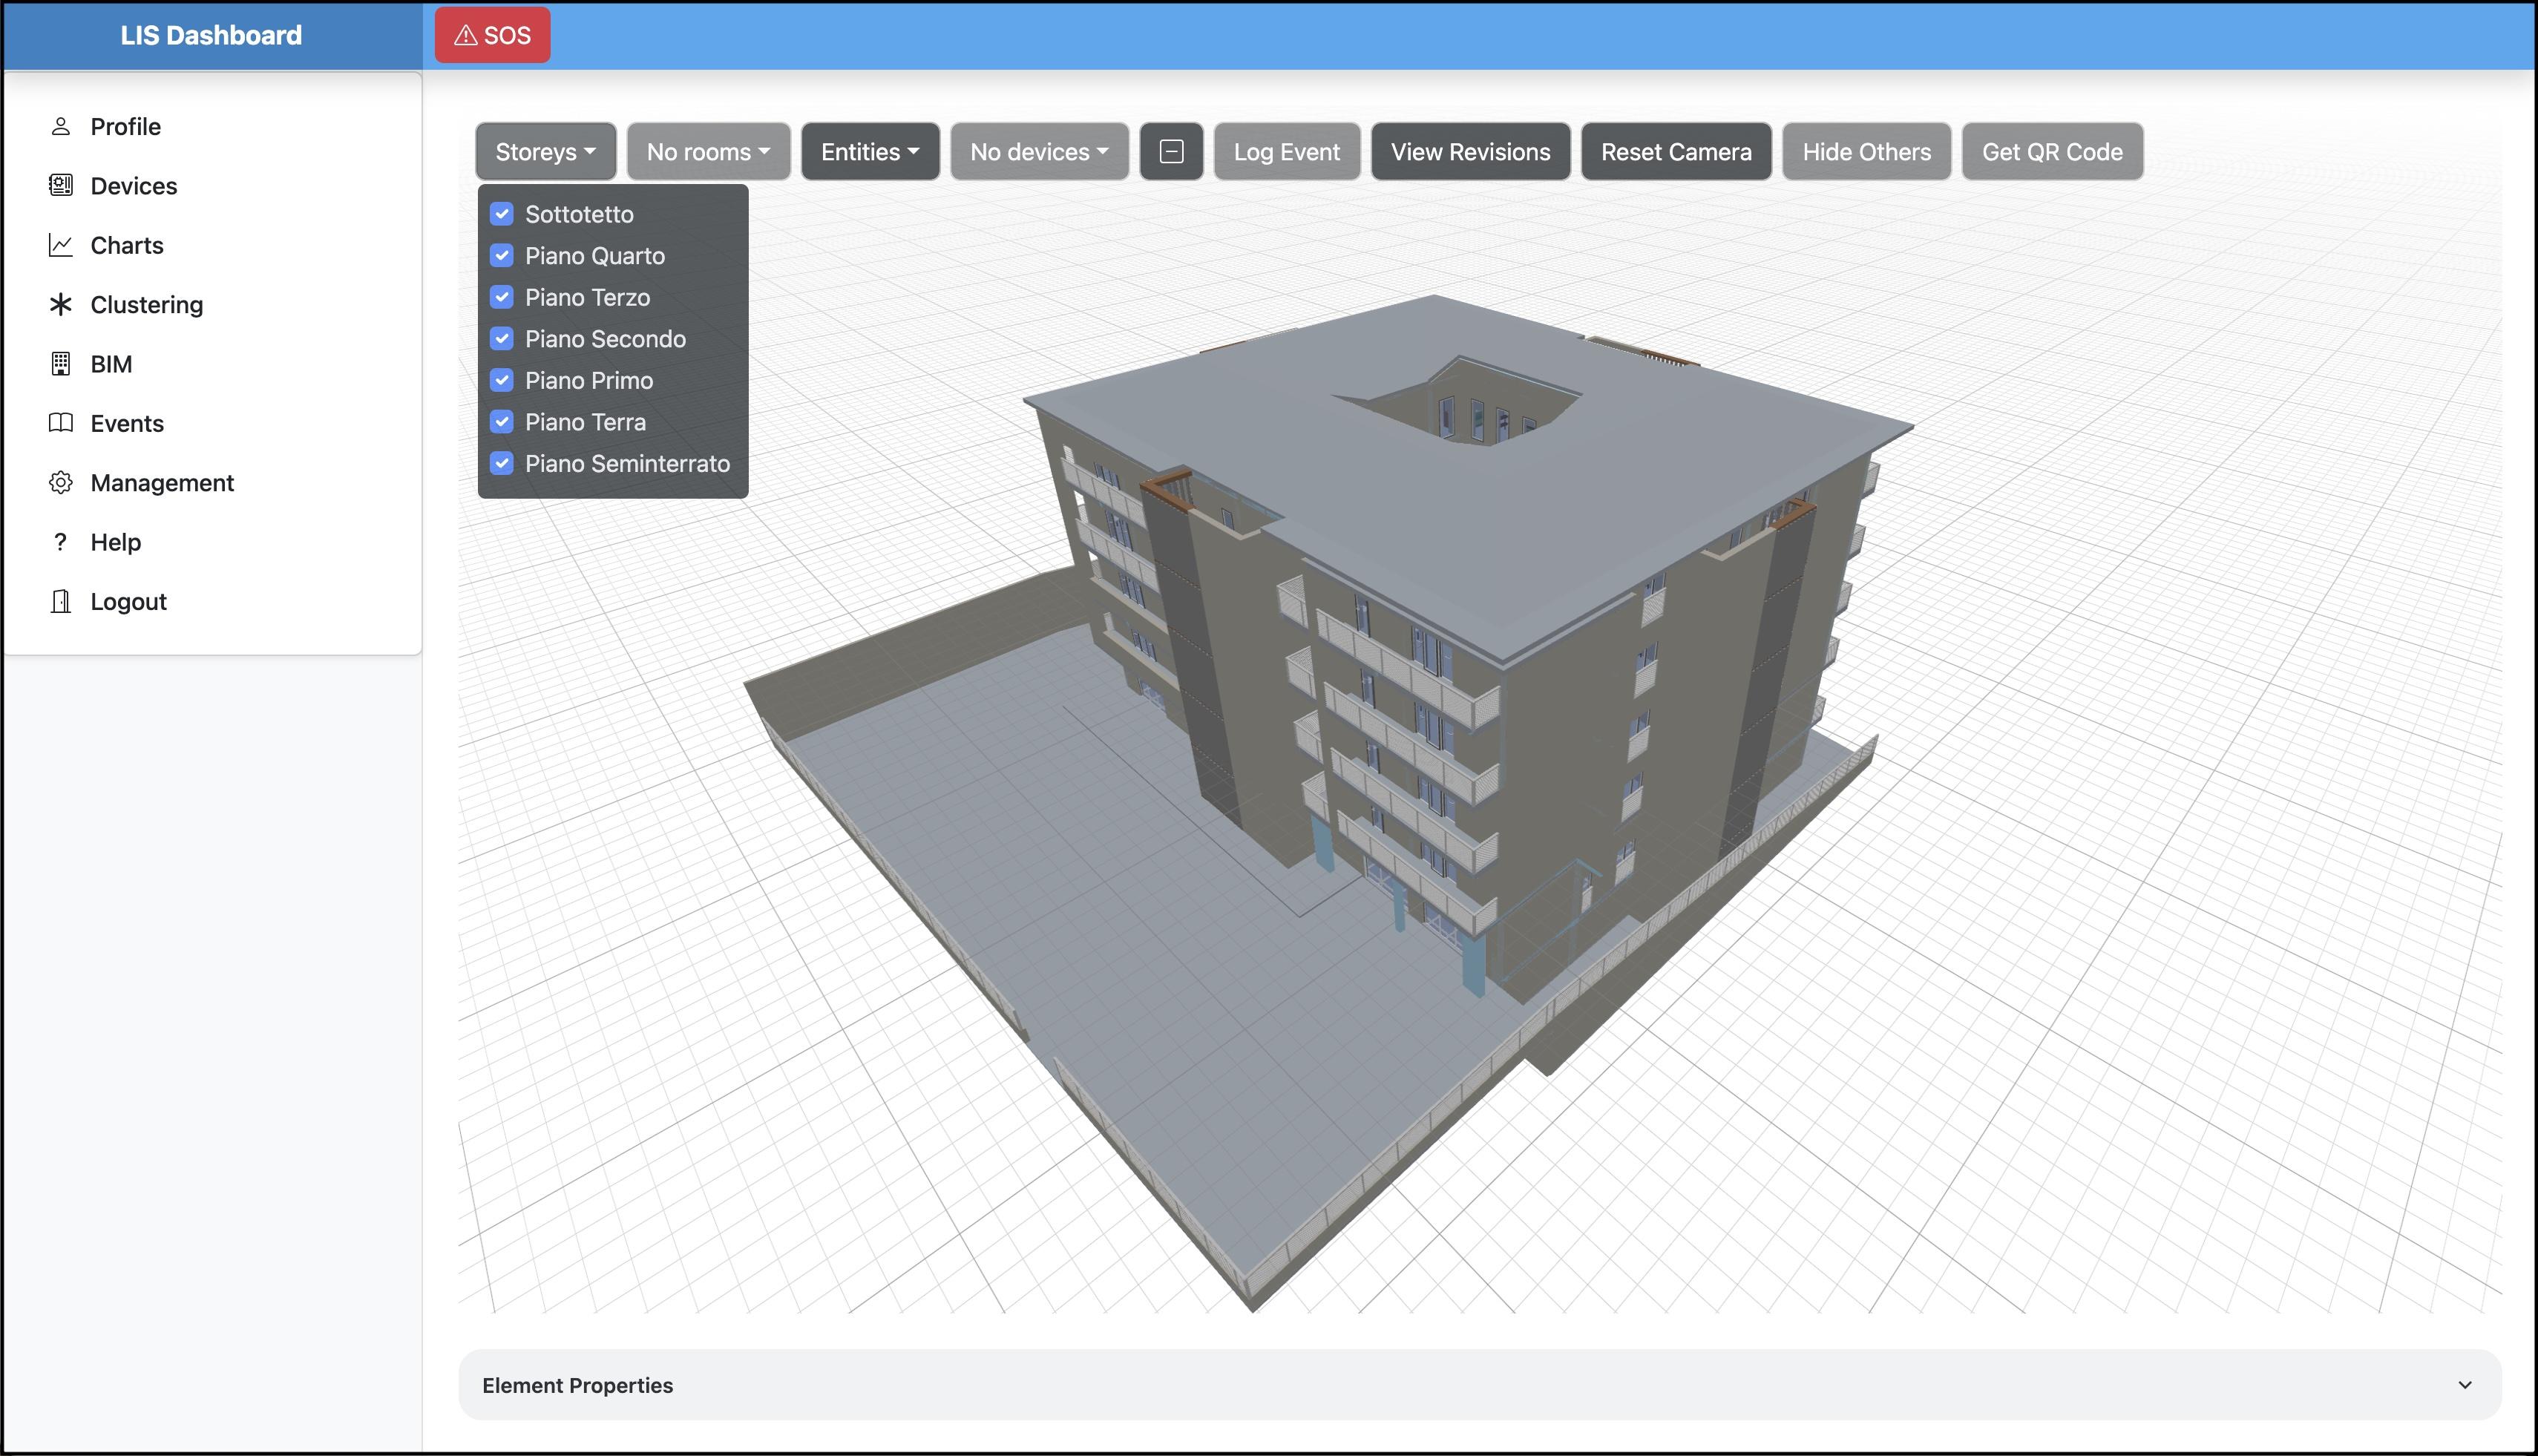Disable the Piano Primo storey checkbox
The height and width of the screenshot is (1456, 2538).
502,380
